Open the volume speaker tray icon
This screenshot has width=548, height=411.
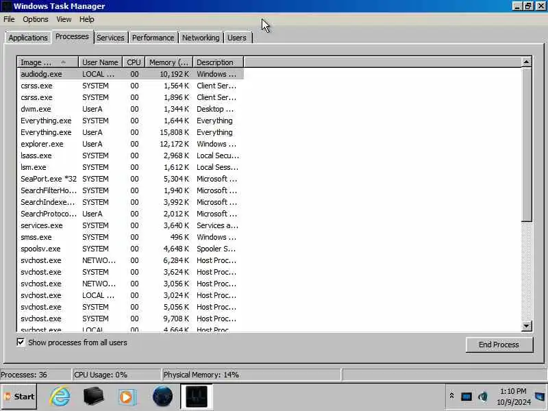[x=483, y=397]
